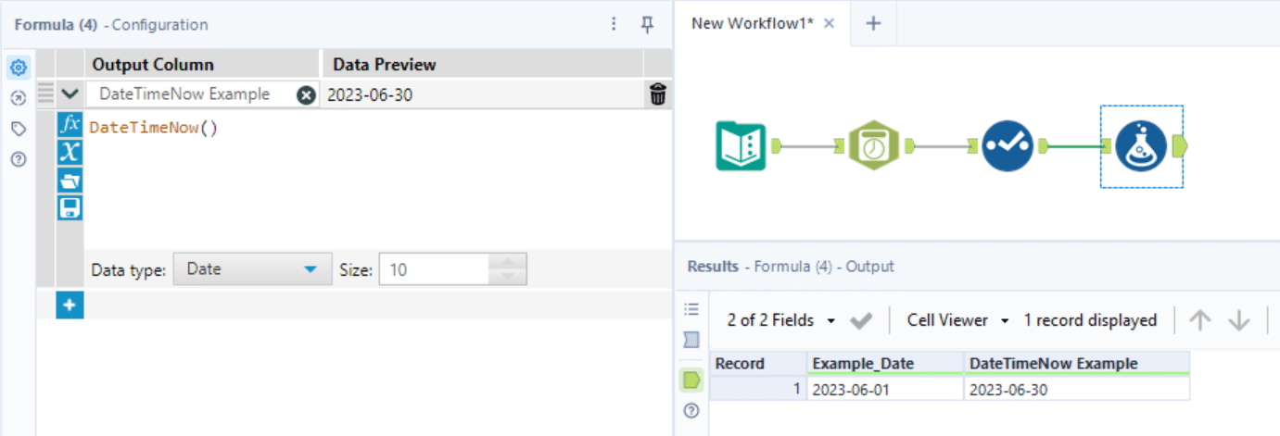
Task: Select the DateTime tool on canvas
Action: (x=874, y=145)
